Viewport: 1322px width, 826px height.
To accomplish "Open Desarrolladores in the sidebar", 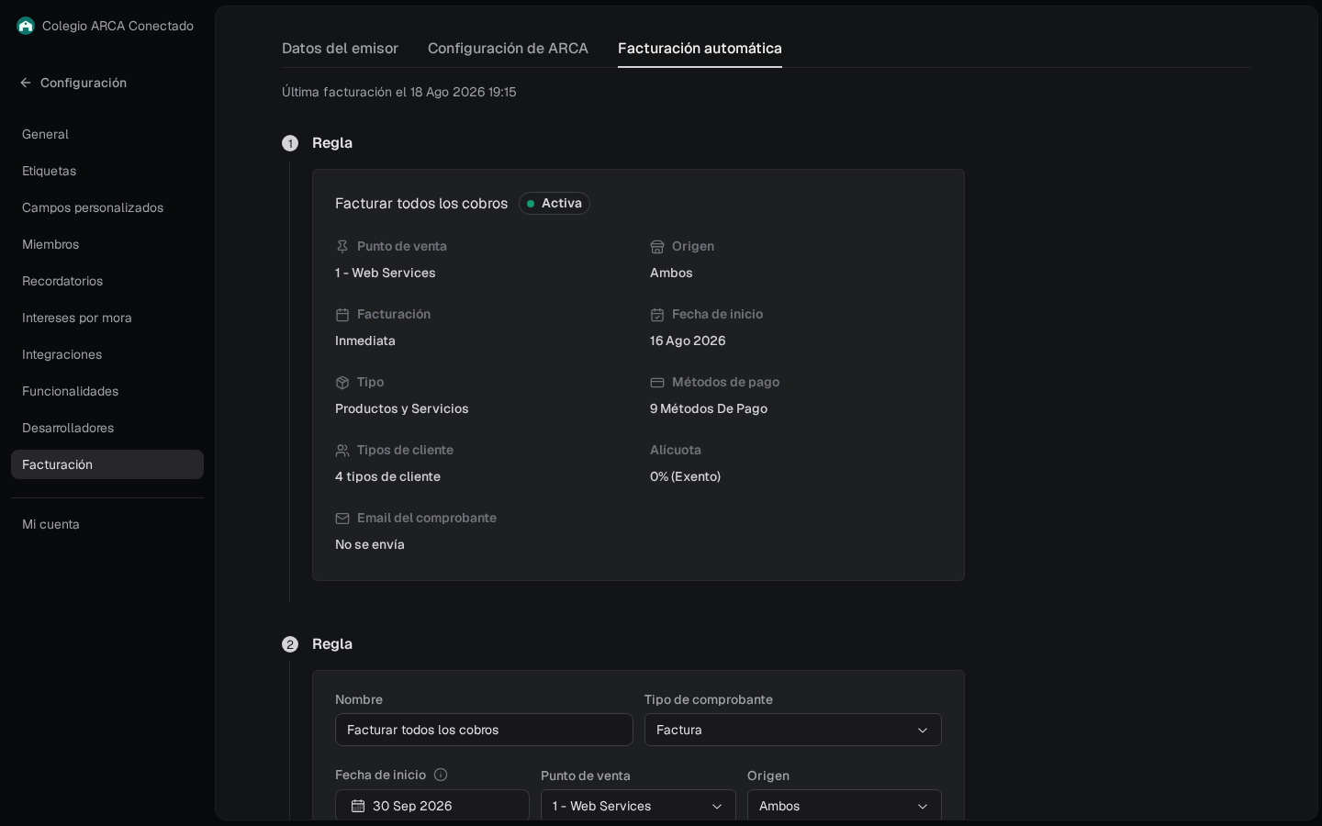I will pyautogui.click(x=107, y=428).
